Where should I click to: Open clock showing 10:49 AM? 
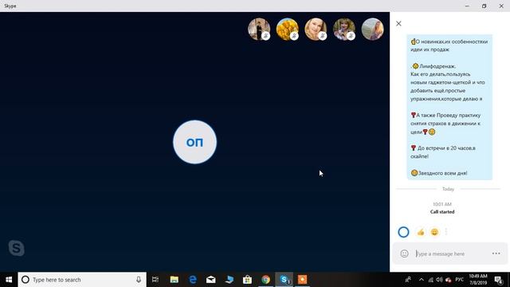[478, 280]
